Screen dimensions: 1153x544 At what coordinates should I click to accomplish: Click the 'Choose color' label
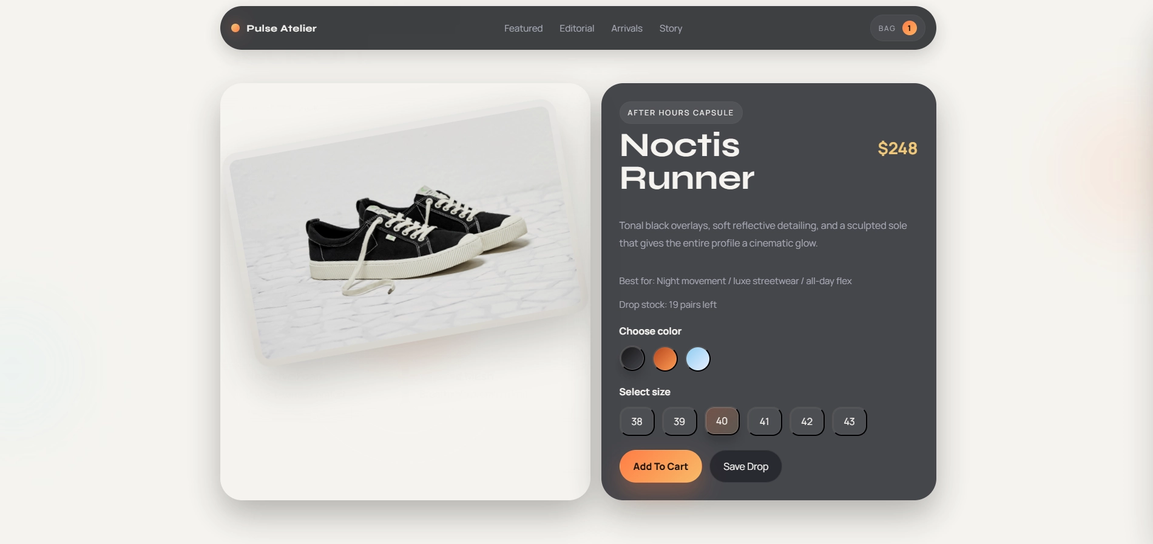(650, 331)
